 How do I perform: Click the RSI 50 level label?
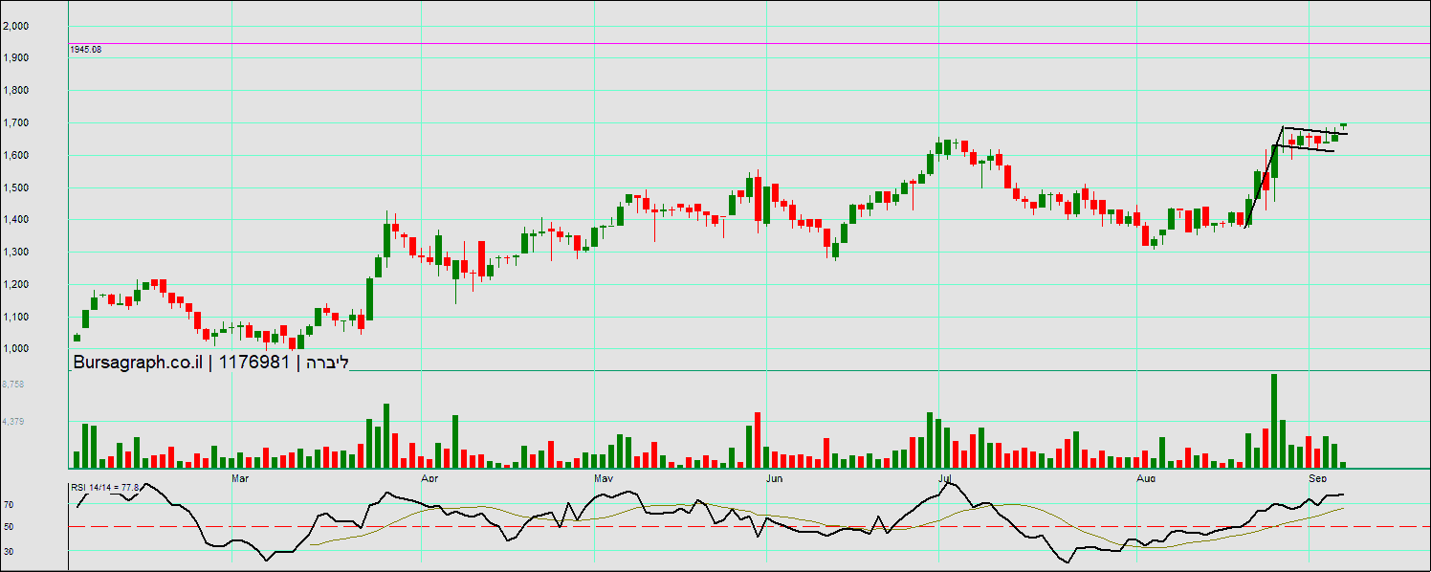8,527
